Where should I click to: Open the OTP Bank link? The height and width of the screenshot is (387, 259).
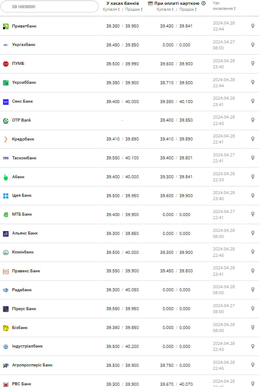tap(21, 120)
